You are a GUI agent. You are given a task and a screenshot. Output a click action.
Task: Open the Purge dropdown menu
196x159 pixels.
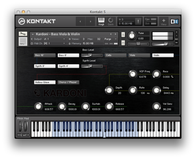pyautogui.click(x=111, y=39)
